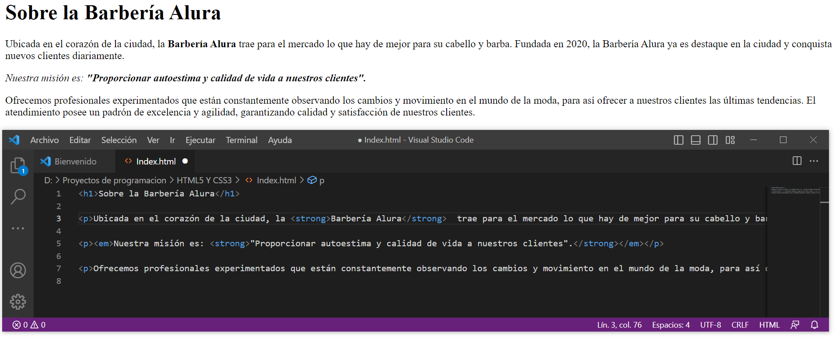Click the editor vertical scrollbar marker
Screen dimensions: 839x346
click(825, 203)
